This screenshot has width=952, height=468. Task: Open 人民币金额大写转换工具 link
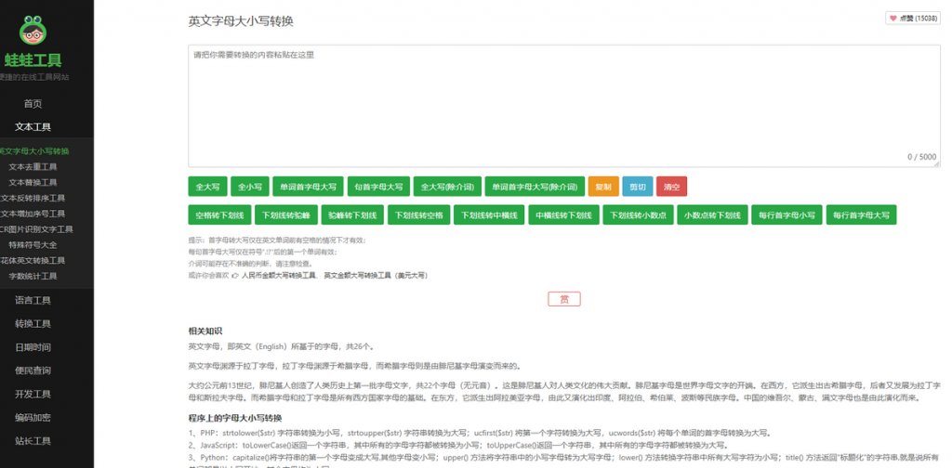point(279,276)
